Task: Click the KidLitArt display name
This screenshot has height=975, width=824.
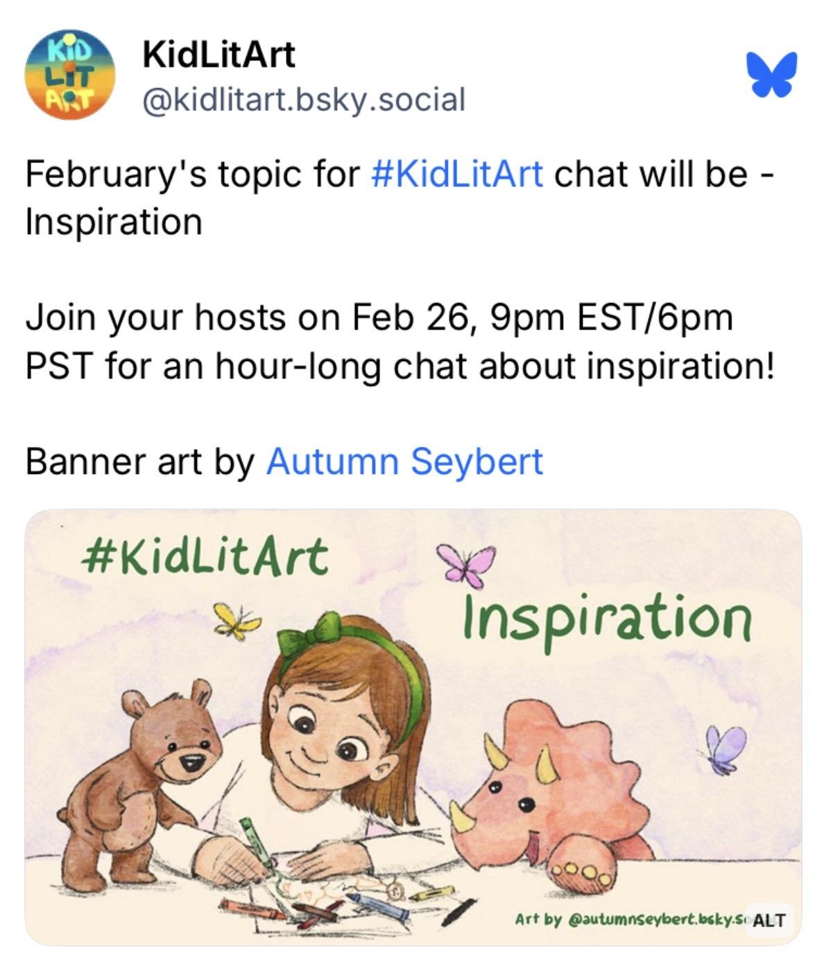Action: pyautogui.click(x=218, y=55)
